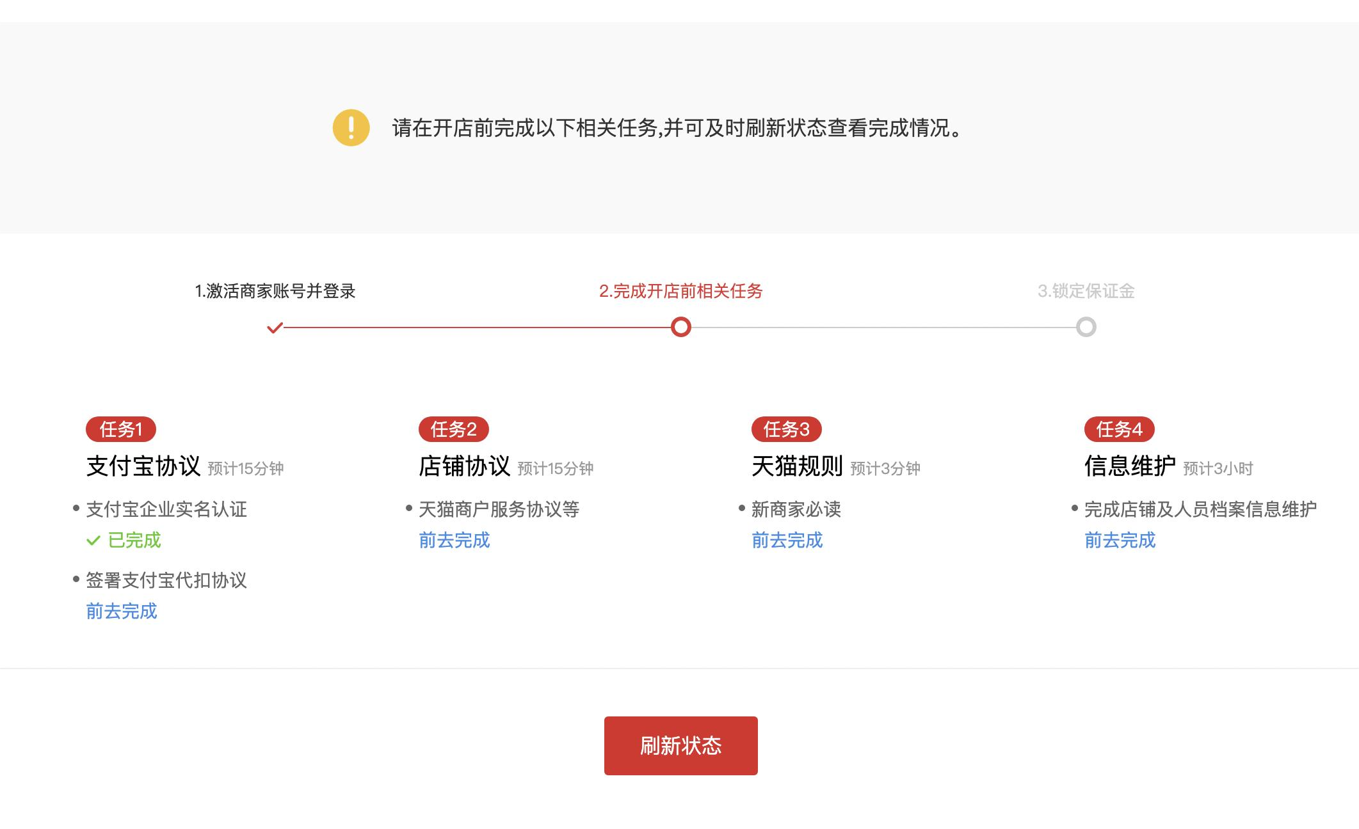
Task: Open 前去完成 under 签署支付宝代扣协议
Action: click(x=122, y=612)
